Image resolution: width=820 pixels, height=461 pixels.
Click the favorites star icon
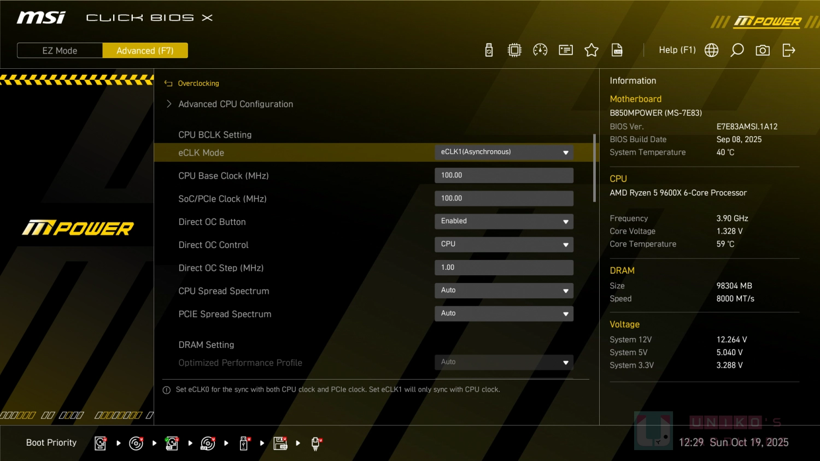coord(591,50)
